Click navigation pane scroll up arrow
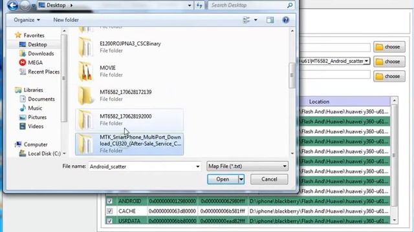Viewport: 414px width, 232px height. pyautogui.click(x=64, y=31)
